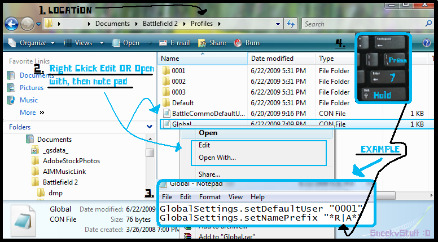Click the Views toolbar button

pos(78,43)
